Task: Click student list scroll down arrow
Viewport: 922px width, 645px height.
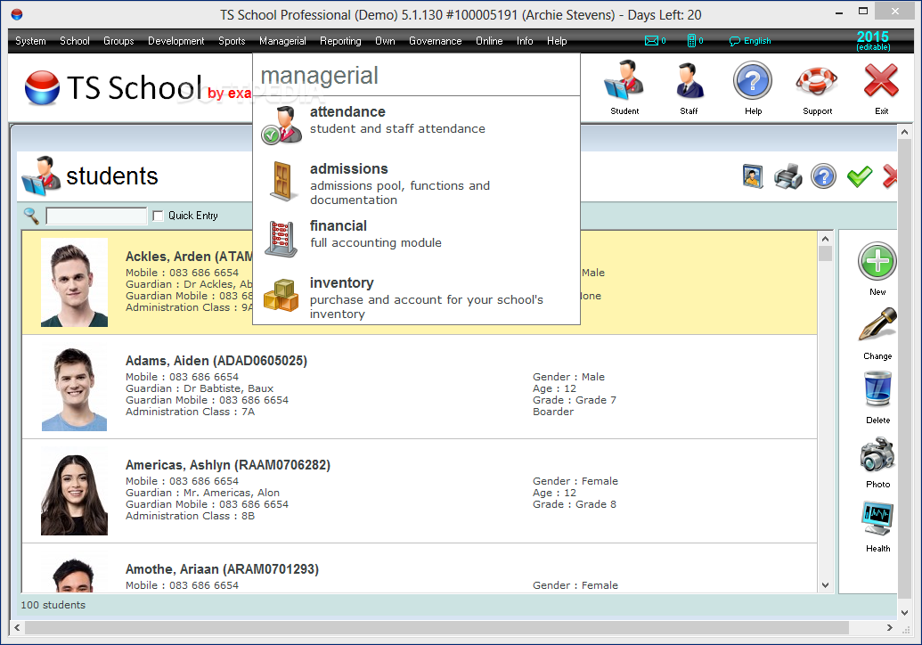Action: tap(826, 585)
